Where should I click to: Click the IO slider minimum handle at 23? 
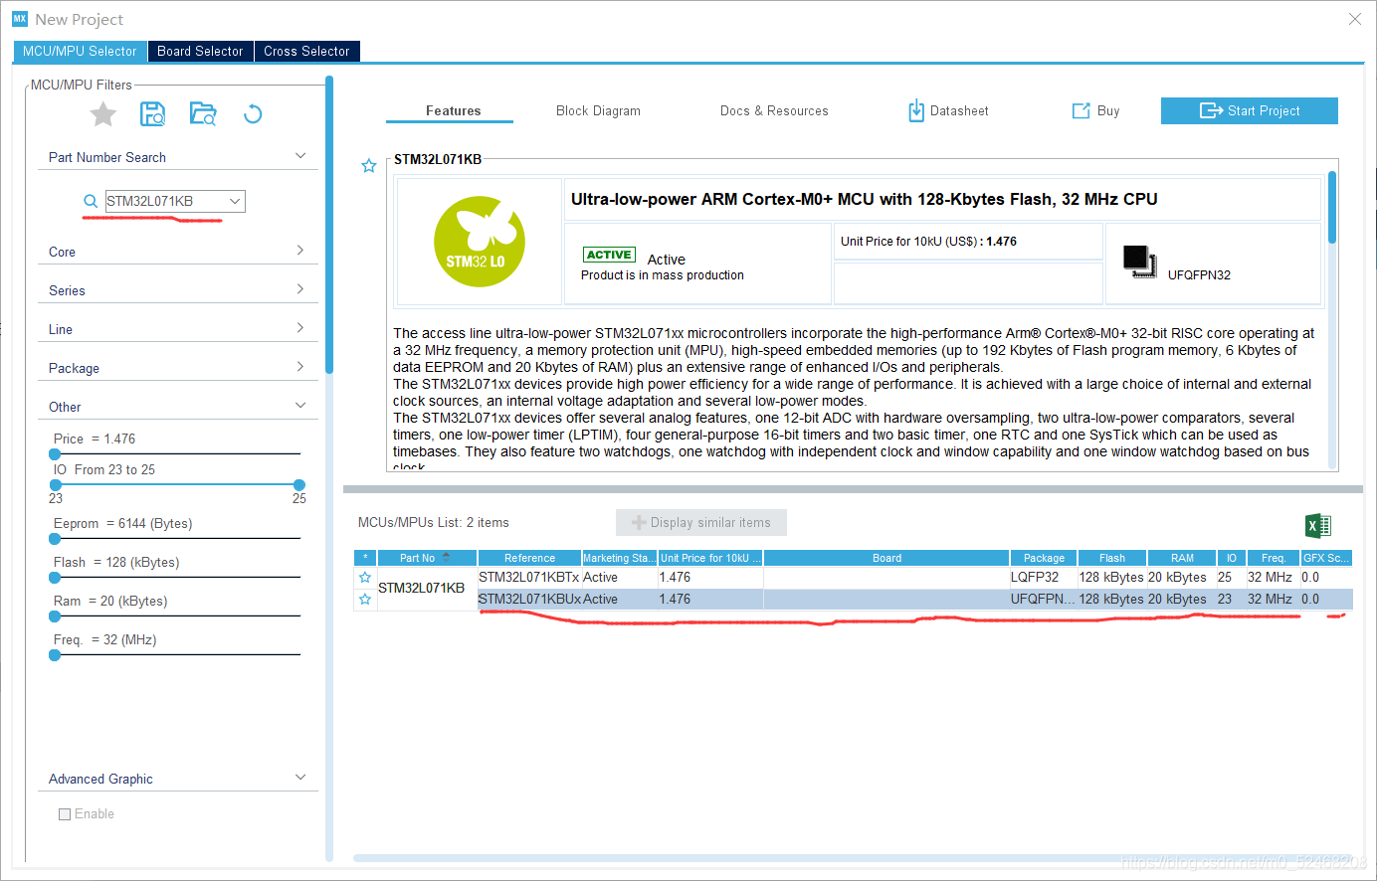56,485
